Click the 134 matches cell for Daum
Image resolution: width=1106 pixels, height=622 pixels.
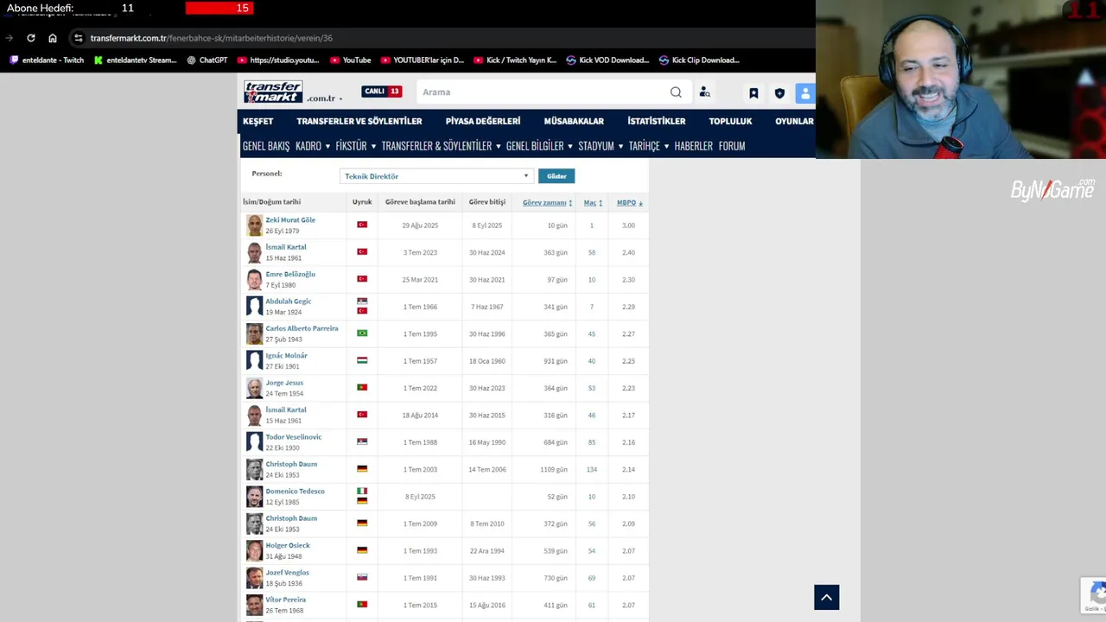592,470
